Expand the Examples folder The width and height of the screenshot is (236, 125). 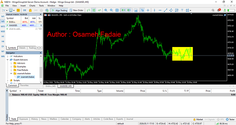click(11, 67)
